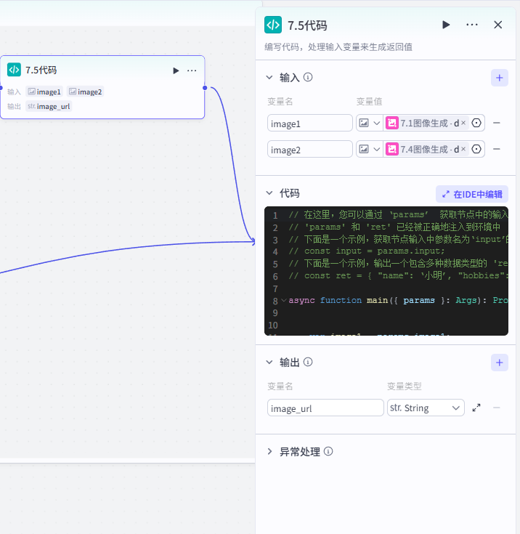Show info tooltip for 异常处理
Viewport: 520px width, 534px height.
point(328,452)
